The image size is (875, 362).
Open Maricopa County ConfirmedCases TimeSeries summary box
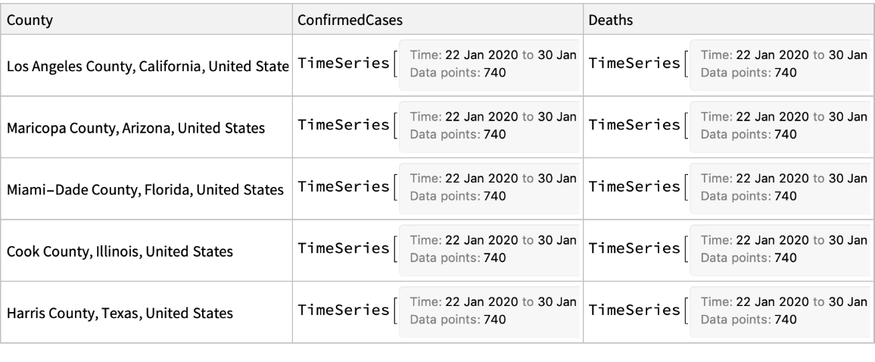[x=489, y=126]
